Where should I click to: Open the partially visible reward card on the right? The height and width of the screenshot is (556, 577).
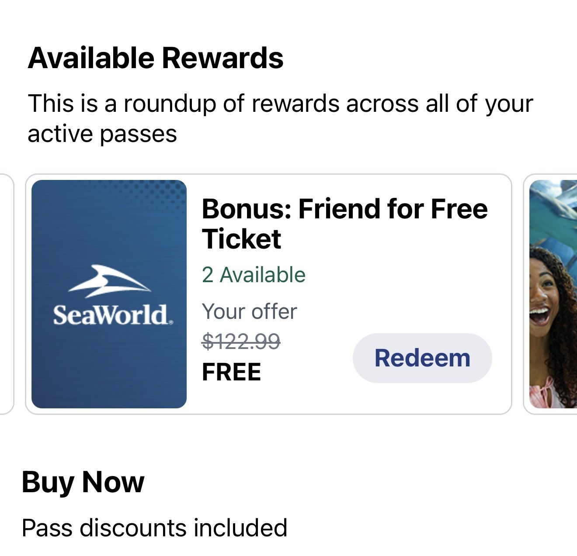pos(550,293)
